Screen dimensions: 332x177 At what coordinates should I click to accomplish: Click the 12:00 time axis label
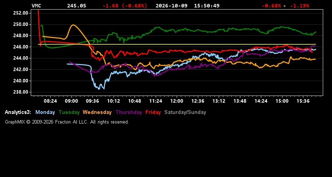pos(177,101)
